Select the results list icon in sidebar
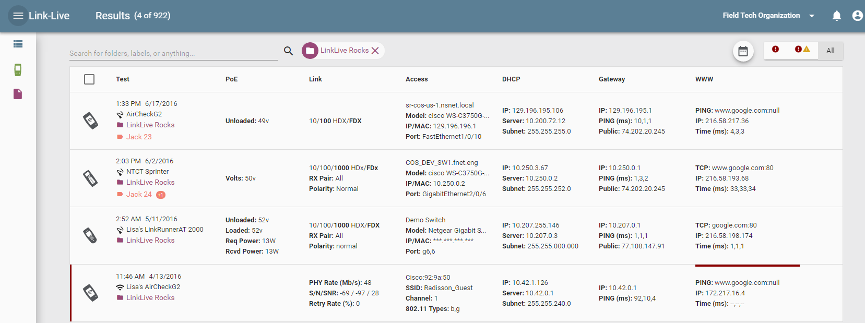 18,44
